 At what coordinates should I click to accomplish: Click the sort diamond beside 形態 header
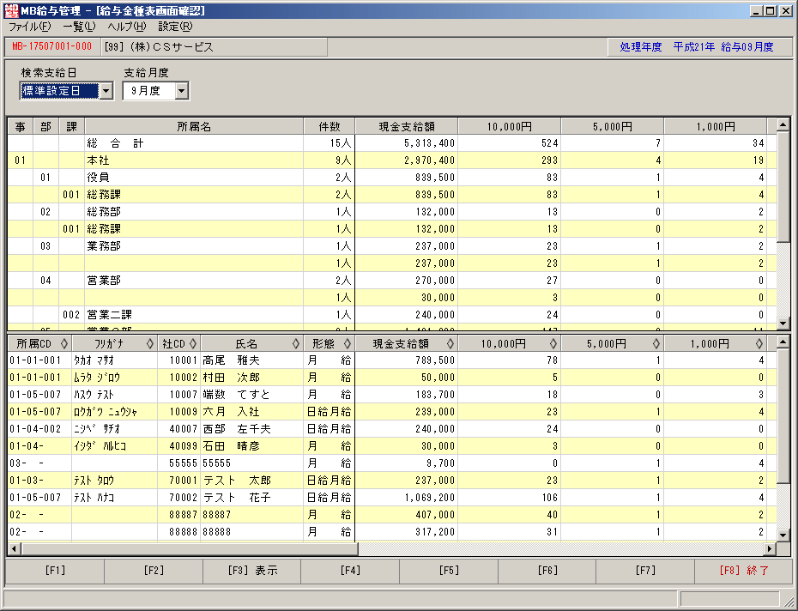pos(348,343)
